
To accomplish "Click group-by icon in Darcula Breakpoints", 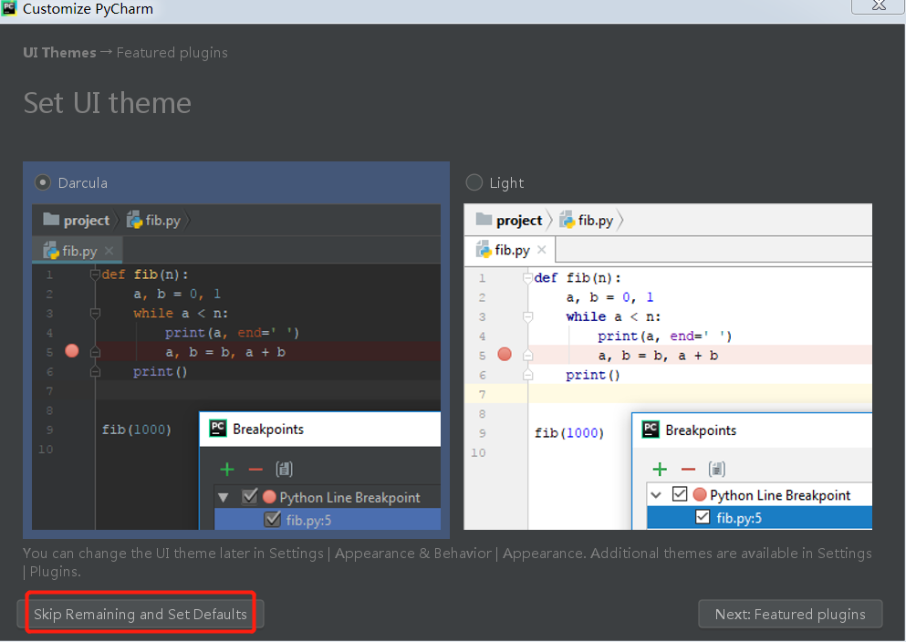I will coord(284,469).
